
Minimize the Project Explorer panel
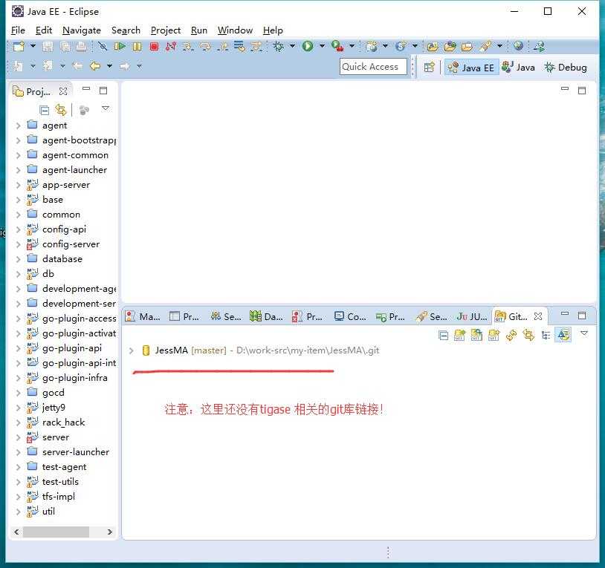86,89
